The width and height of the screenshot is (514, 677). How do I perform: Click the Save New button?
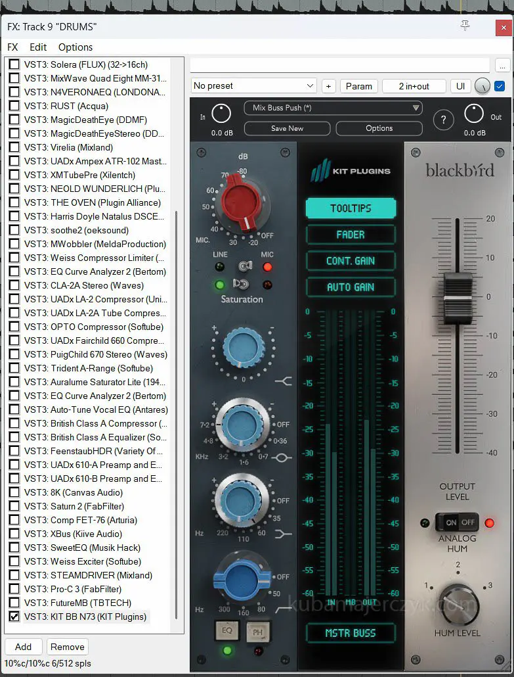[x=287, y=128]
